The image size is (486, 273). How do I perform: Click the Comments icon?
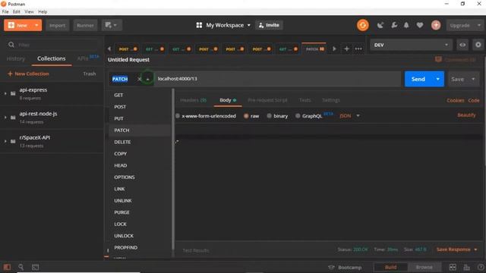[x=438, y=59]
